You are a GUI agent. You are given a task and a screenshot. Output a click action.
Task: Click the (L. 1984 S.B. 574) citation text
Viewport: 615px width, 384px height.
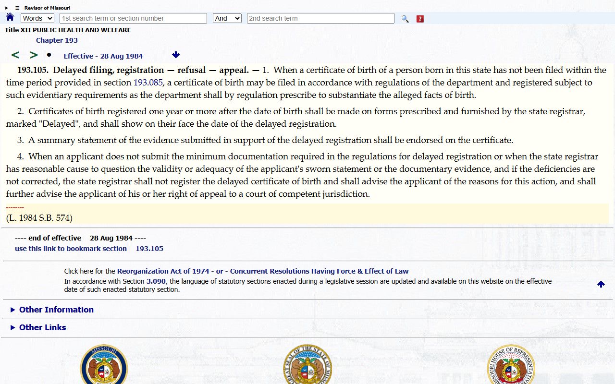click(39, 218)
